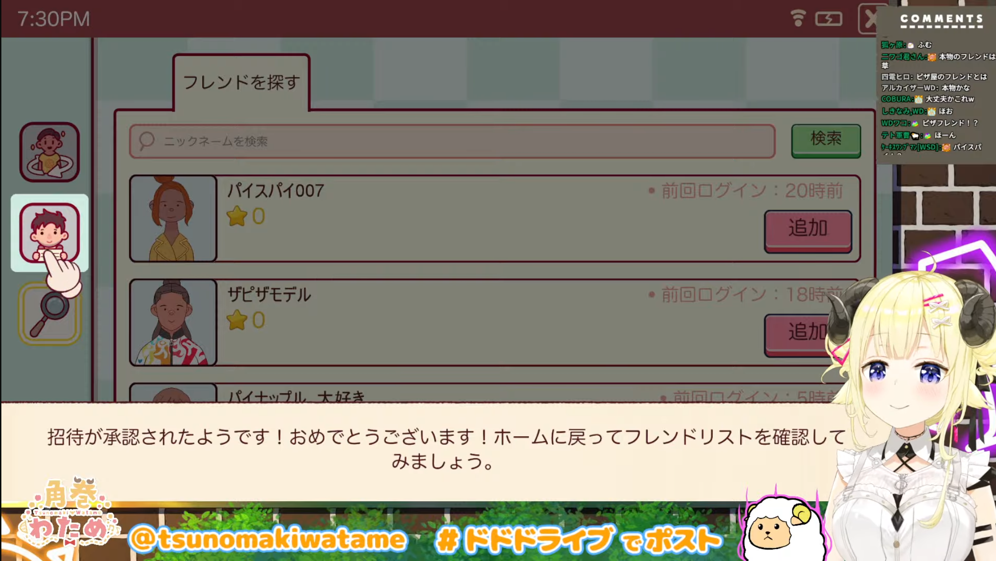Select the friends list sidebar icon
Image resolution: width=996 pixels, height=561 pixels.
click(x=49, y=233)
